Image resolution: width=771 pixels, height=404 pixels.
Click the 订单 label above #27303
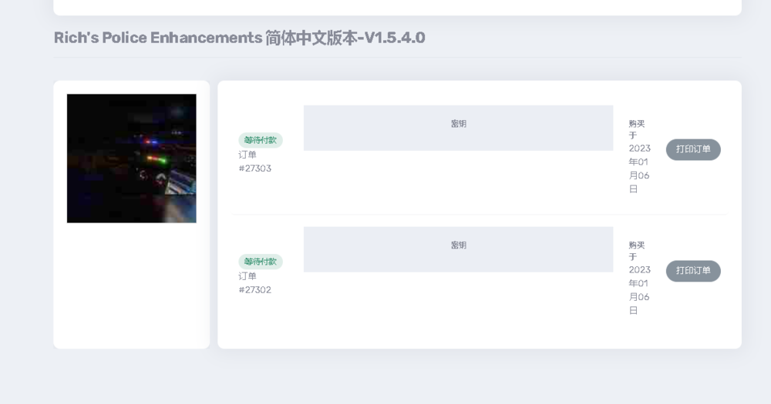pyautogui.click(x=247, y=155)
